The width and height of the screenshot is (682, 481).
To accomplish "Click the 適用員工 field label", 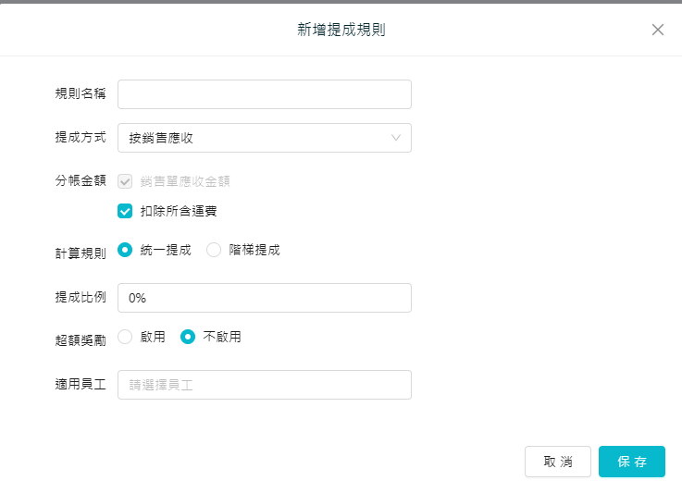I will click(81, 385).
